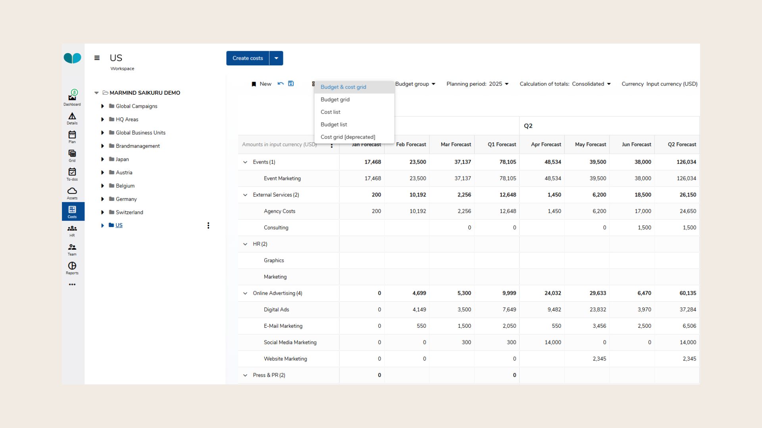Image resolution: width=762 pixels, height=428 pixels.
Task: Toggle the hamburger menu beside US
Action: tap(97, 58)
